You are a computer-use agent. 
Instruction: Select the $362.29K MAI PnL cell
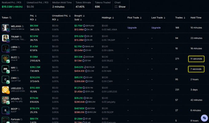35,67
